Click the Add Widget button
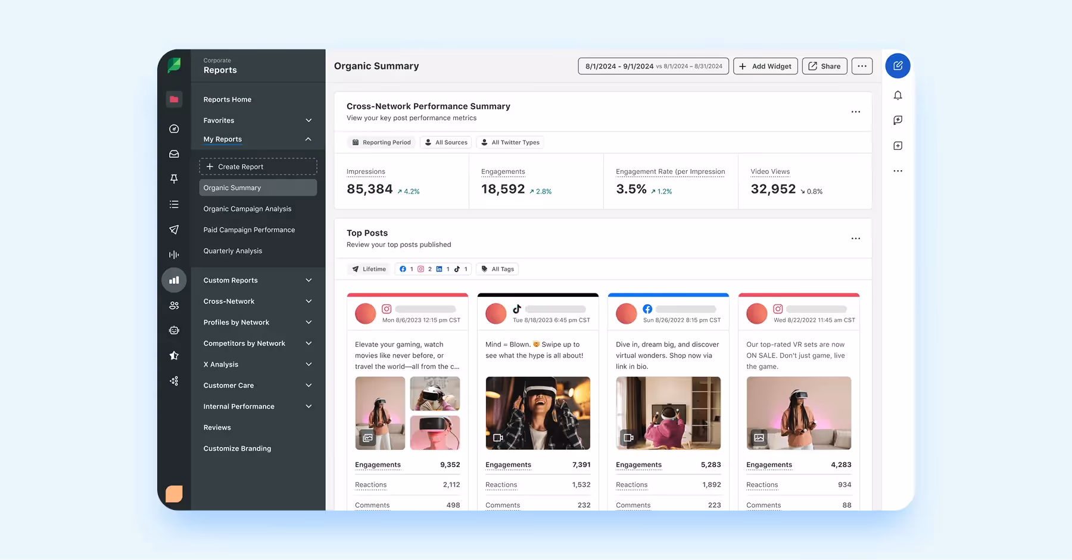This screenshot has height=560, width=1072. point(765,66)
